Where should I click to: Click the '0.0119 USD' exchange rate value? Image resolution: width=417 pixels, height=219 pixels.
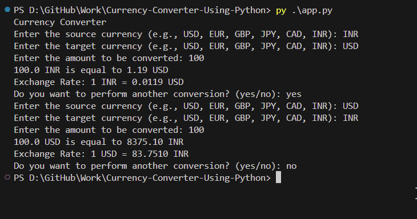(x=158, y=82)
